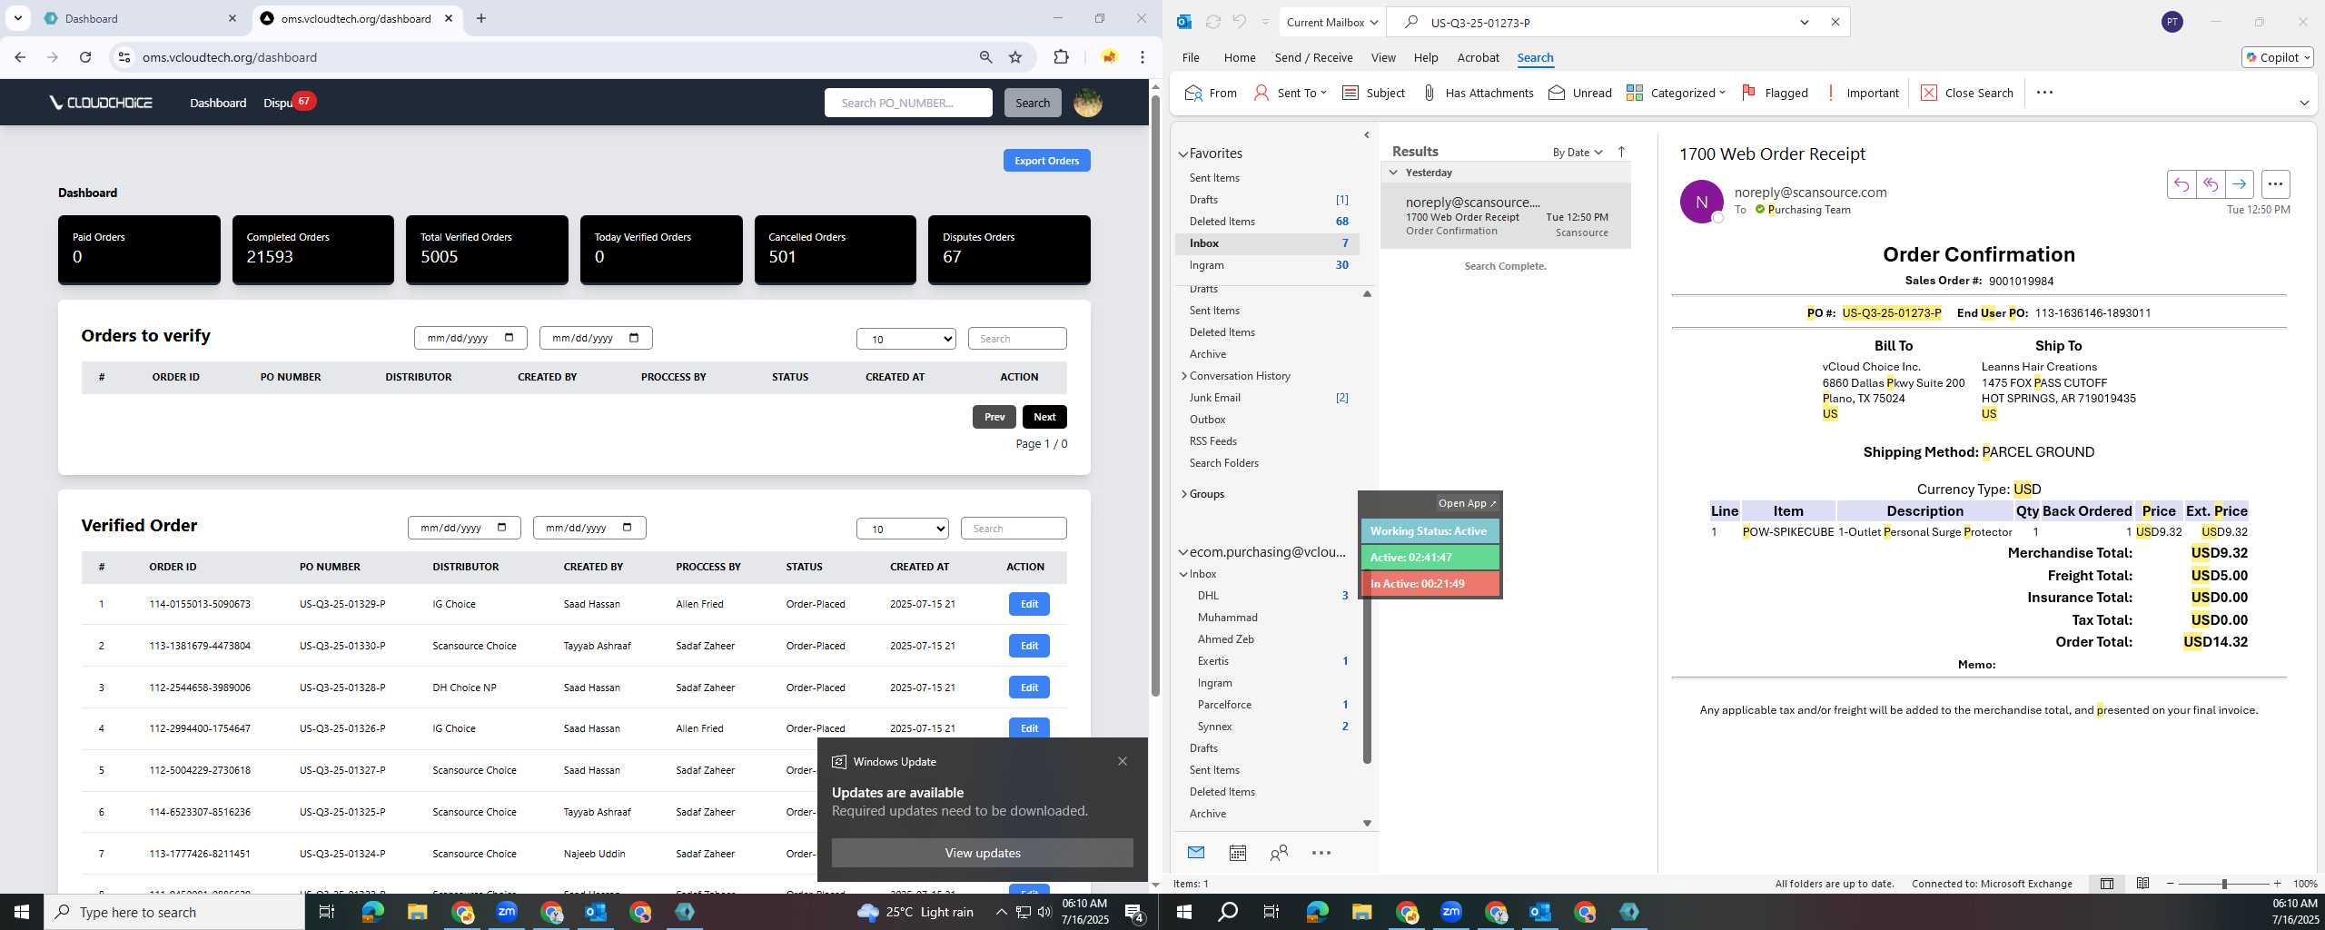This screenshot has height=930, width=2325.
Task: Click View updates in Windows Update notification
Action: tap(982, 853)
